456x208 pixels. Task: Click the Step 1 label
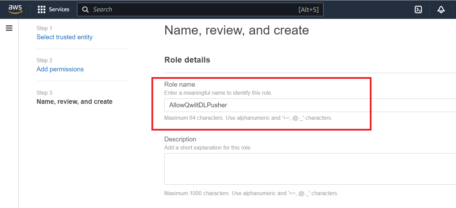point(44,28)
